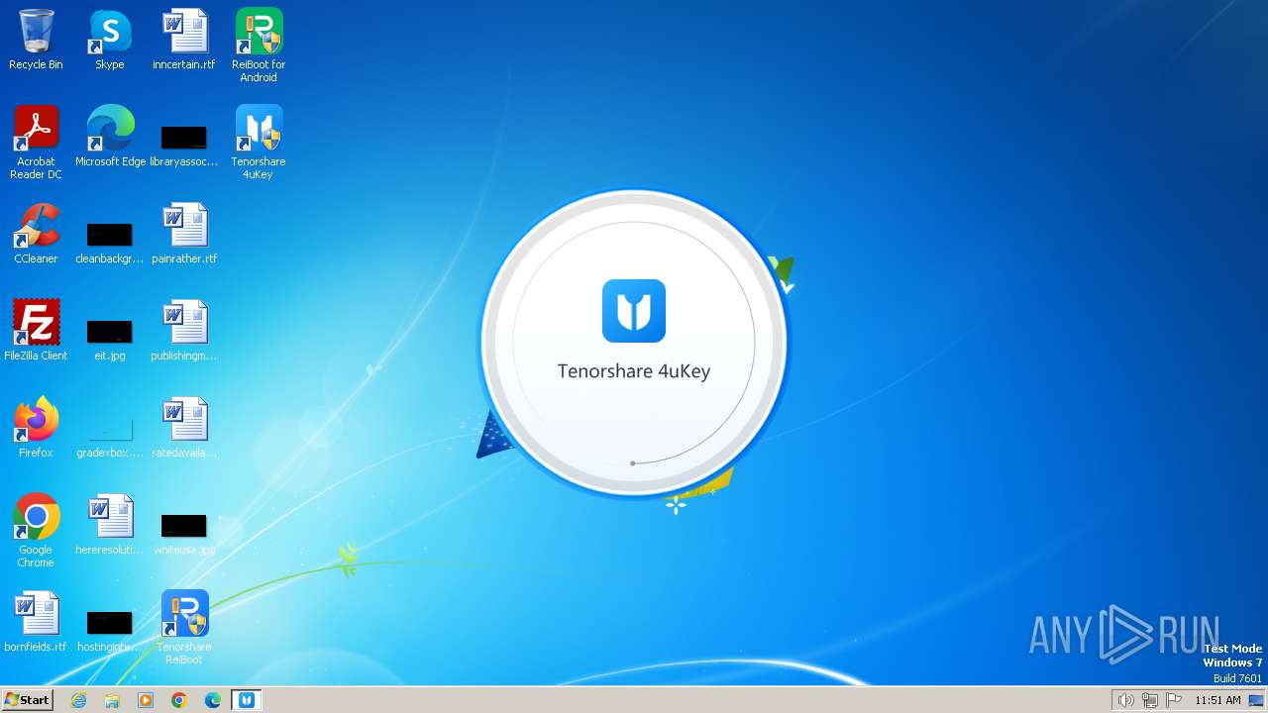Open Internet Explorer in taskbar

(x=78, y=700)
